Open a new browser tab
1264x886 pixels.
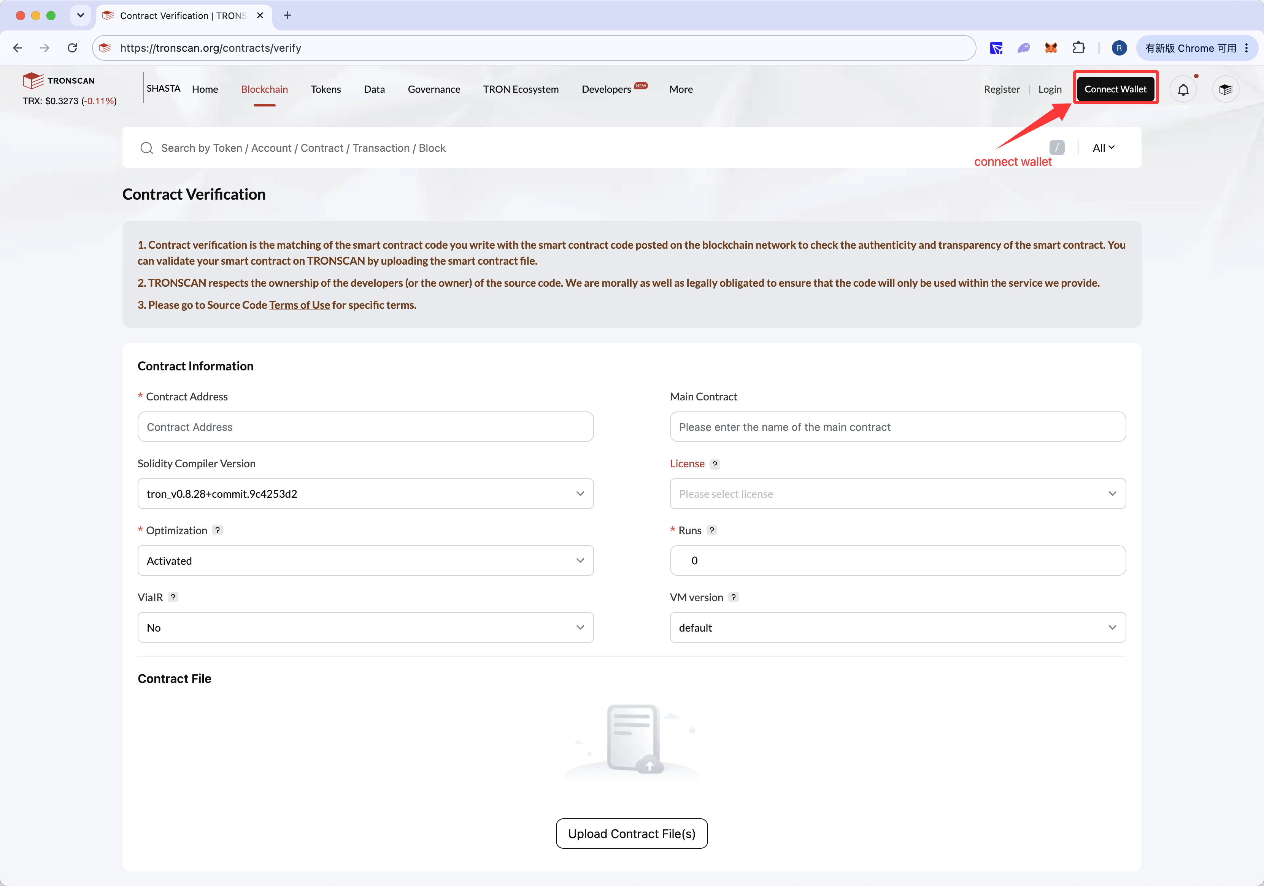[287, 16]
